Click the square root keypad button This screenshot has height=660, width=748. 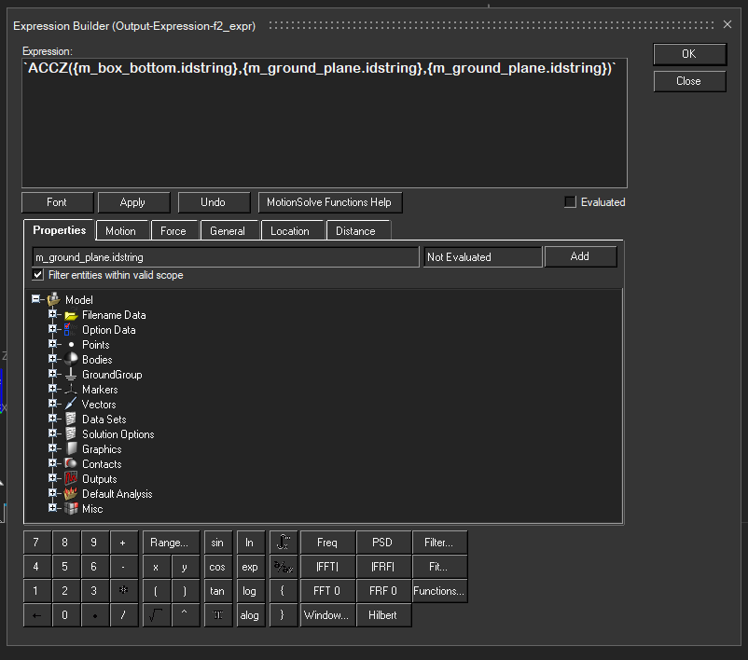pyautogui.click(x=156, y=615)
